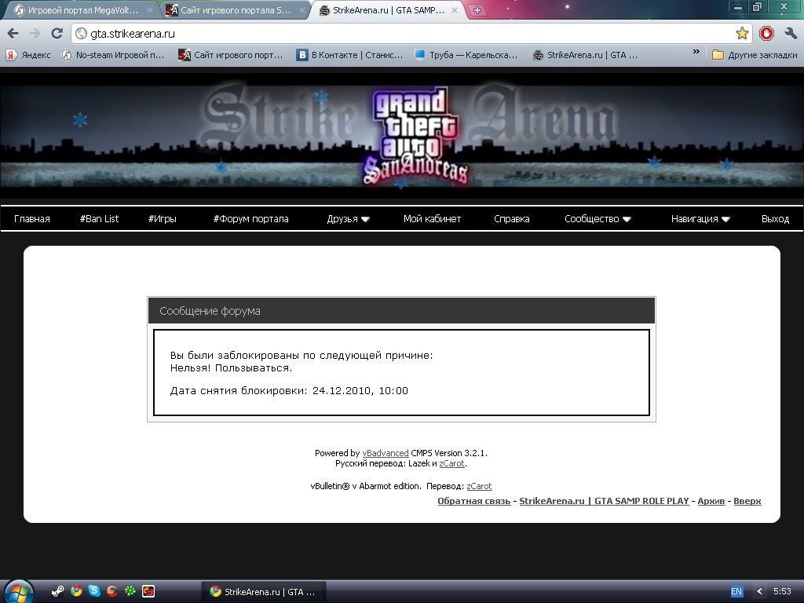804x603 pixels.
Task: Open the 'No-steam Игровой п...' bookmark
Action: (x=113, y=55)
